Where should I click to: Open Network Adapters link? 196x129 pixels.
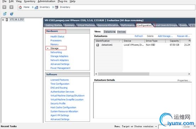(x=59, y=60)
